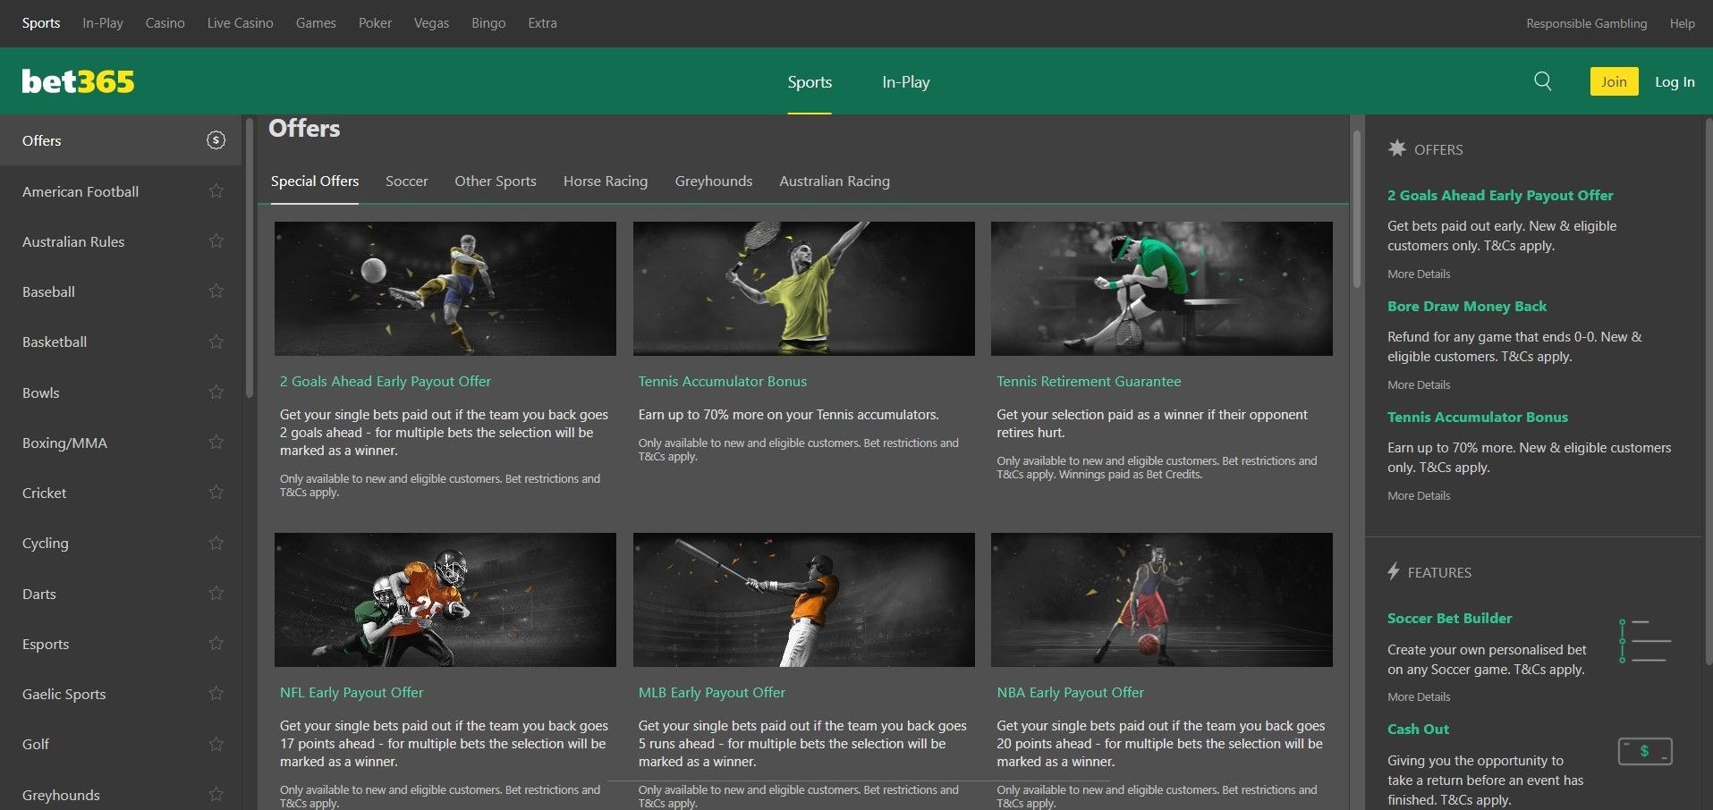Screen dimensions: 1713x810
Task: Click the baseball batter offer image
Action: coord(804,600)
